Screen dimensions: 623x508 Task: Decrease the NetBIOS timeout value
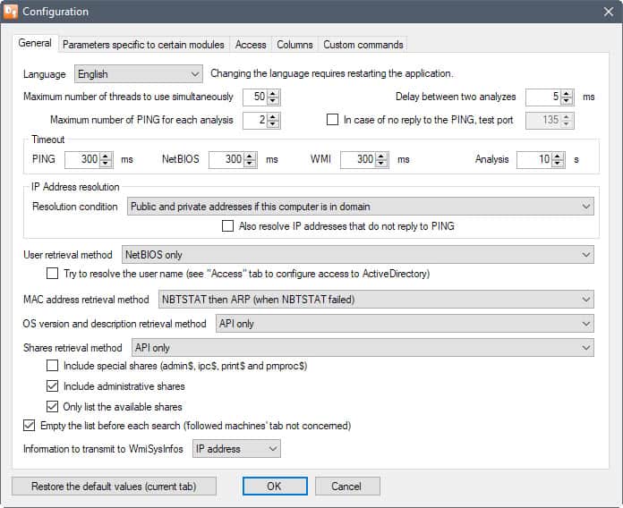pyautogui.click(x=250, y=163)
